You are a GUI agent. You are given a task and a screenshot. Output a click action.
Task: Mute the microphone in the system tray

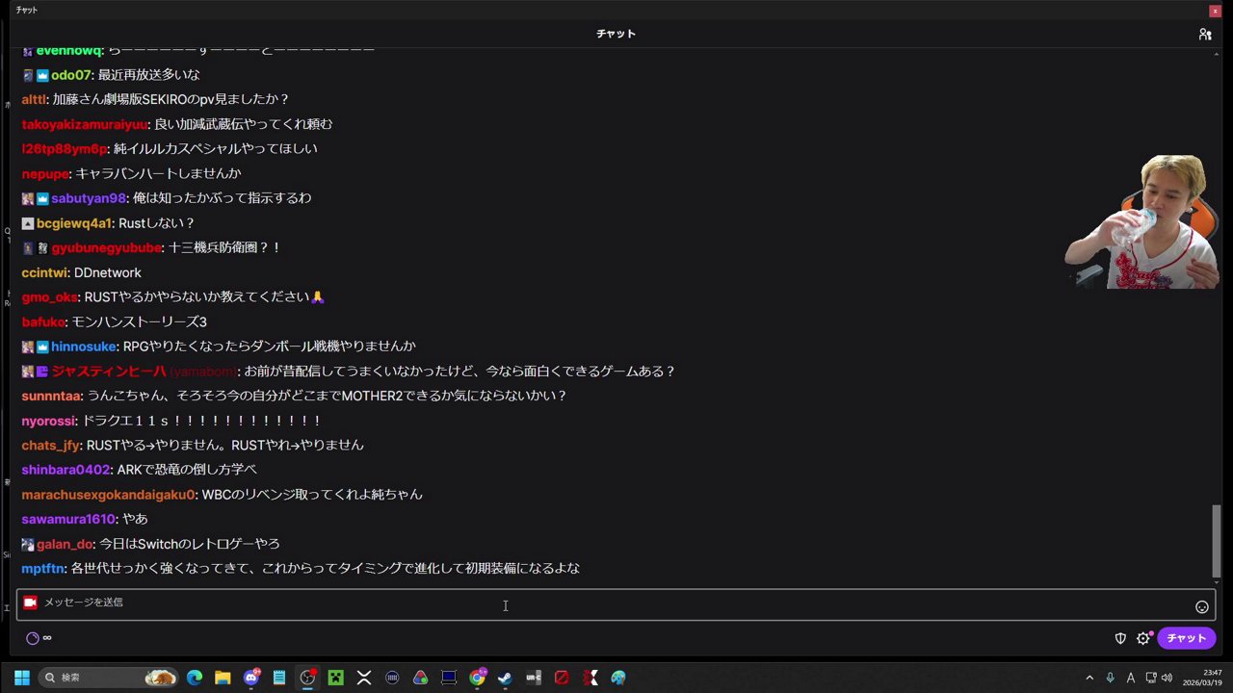[x=1111, y=679]
